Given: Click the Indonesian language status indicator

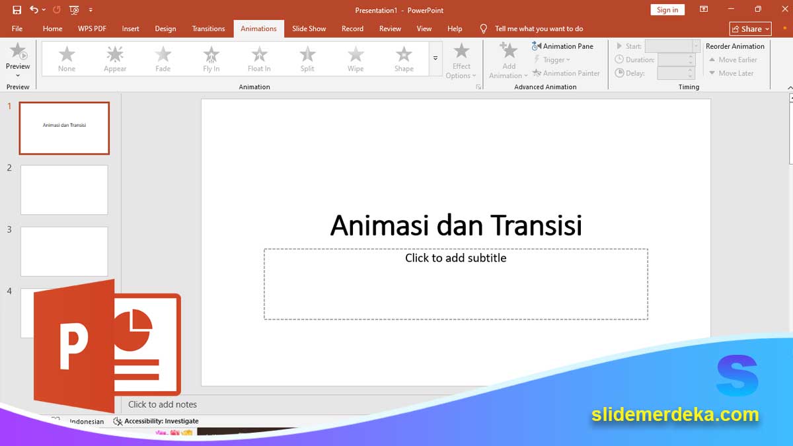Looking at the screenshot, I should click(87, 422).
